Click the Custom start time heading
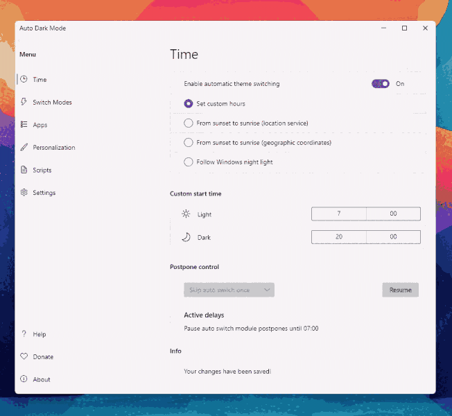 point(195,193)
